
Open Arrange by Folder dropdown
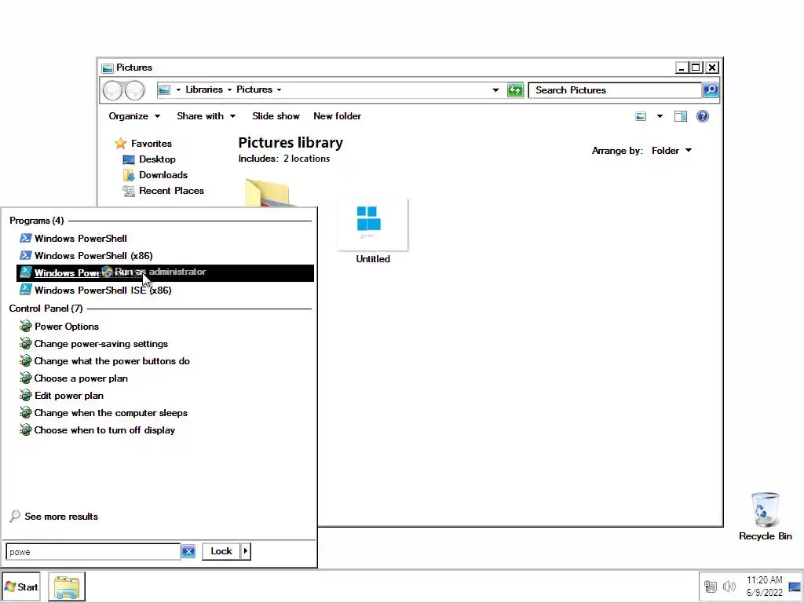coord(672,151)
